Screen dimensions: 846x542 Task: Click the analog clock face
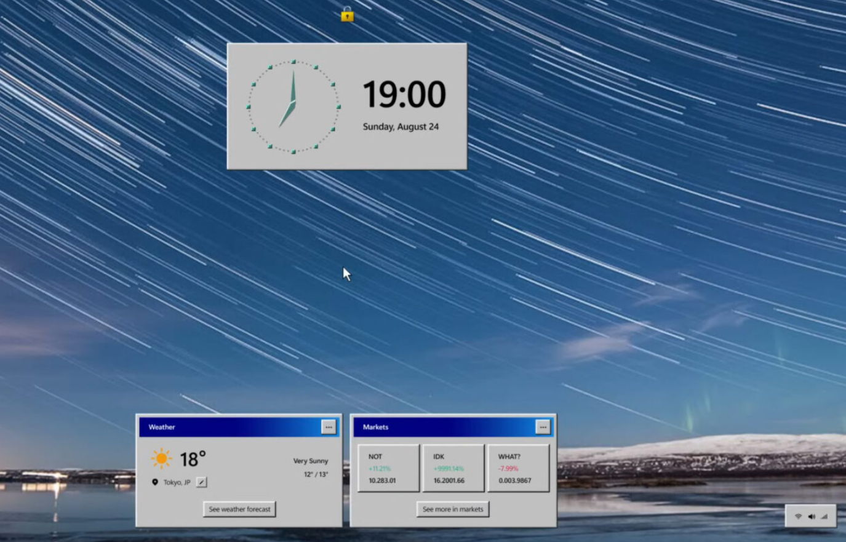(293, 106)
